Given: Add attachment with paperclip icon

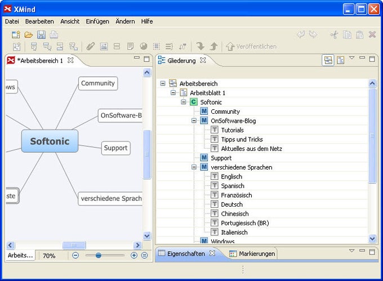Looking at the screenshot, I should (x=90, y=46).
